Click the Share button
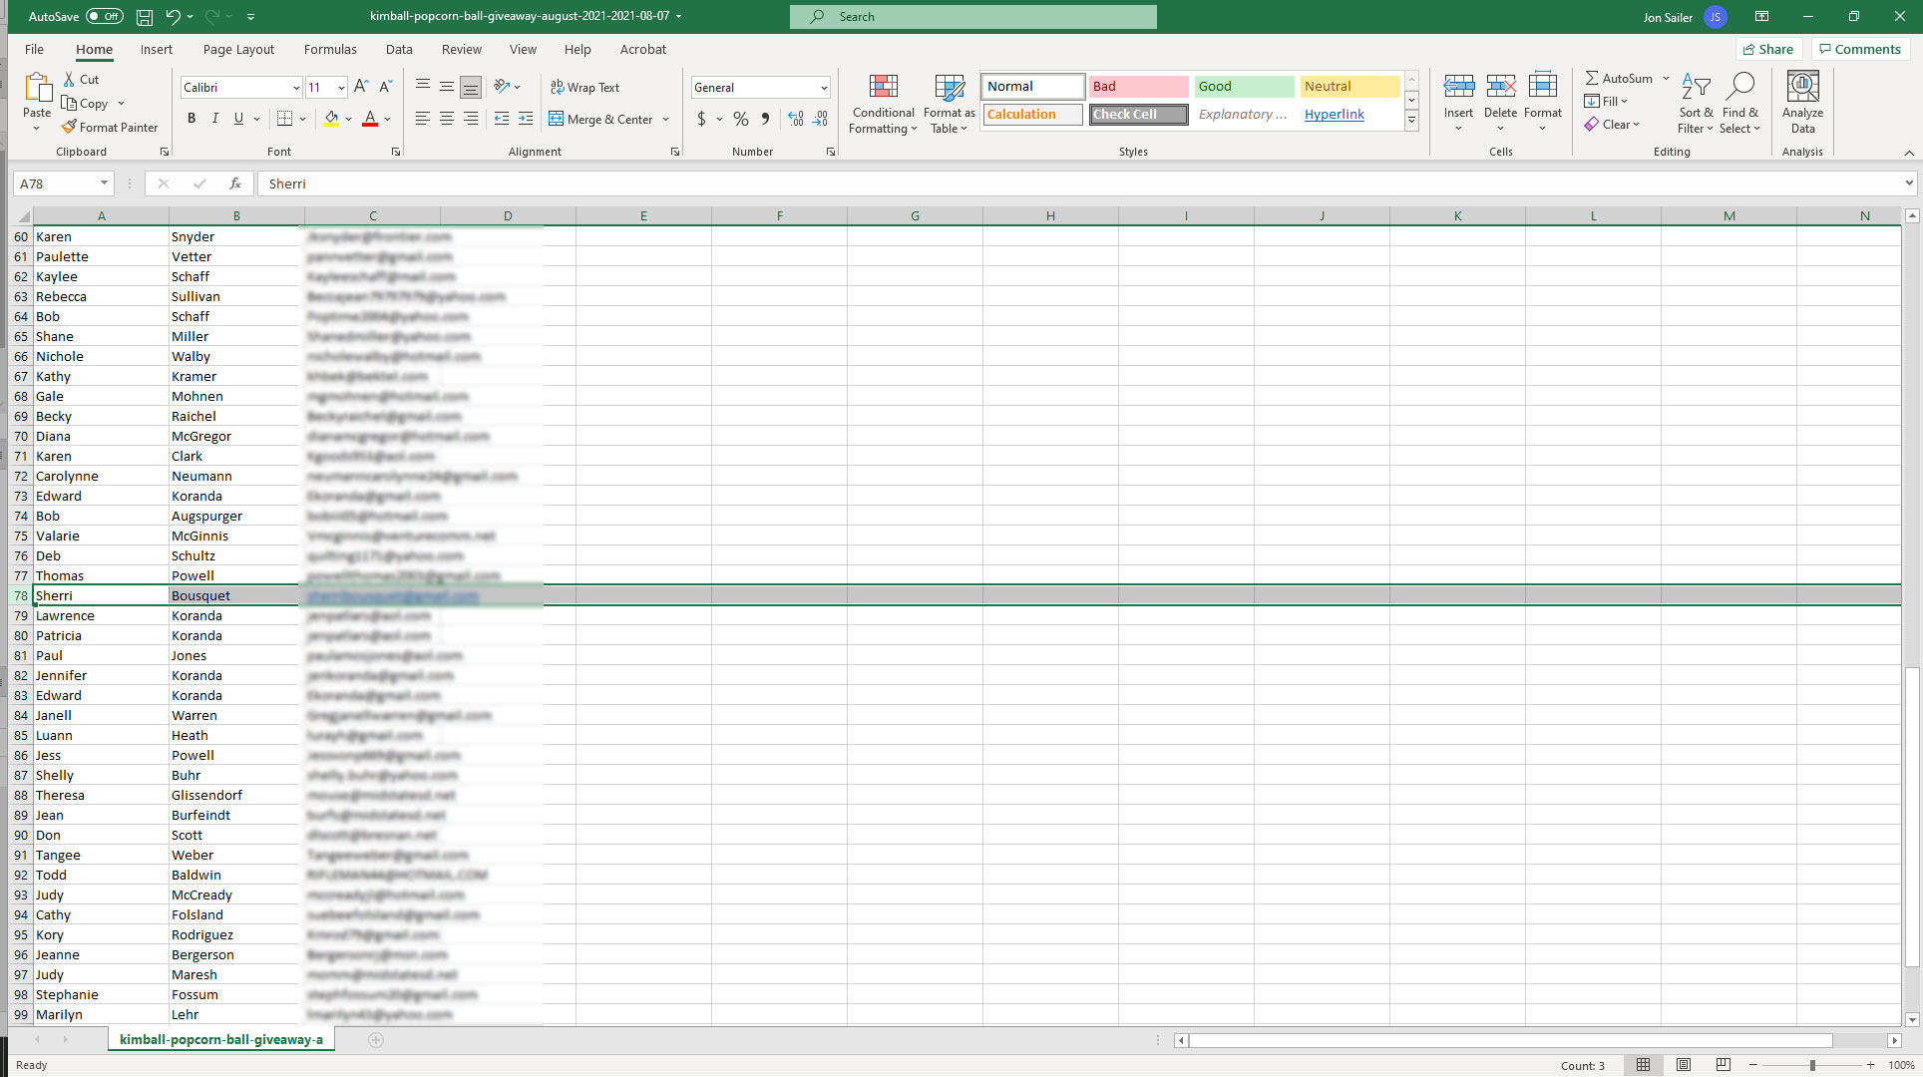Image resolution: width=1923 pixels, height=1077 pixels. tap(1768, 49)
